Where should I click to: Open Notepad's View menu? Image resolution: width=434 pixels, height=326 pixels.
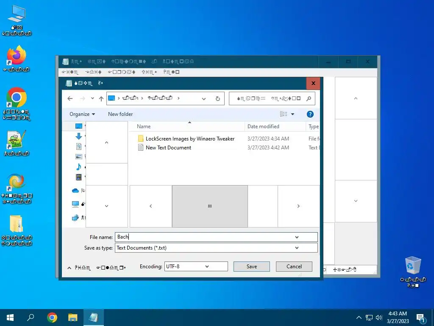[x=149, y=72]
